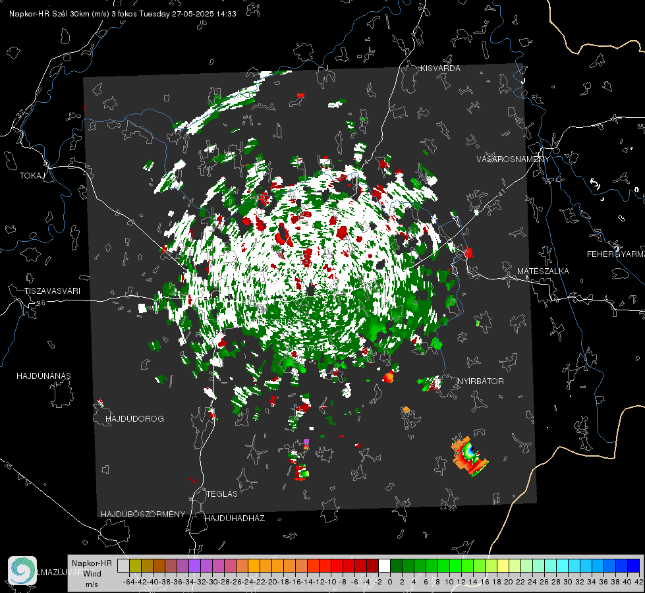The image size is (645, 593).
Task: Select the deep blue swatch between 40 and 42
Action: pyautogui.click(x=634, y=565)
